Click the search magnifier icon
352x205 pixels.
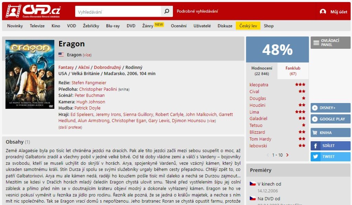[x=167, y=11]
